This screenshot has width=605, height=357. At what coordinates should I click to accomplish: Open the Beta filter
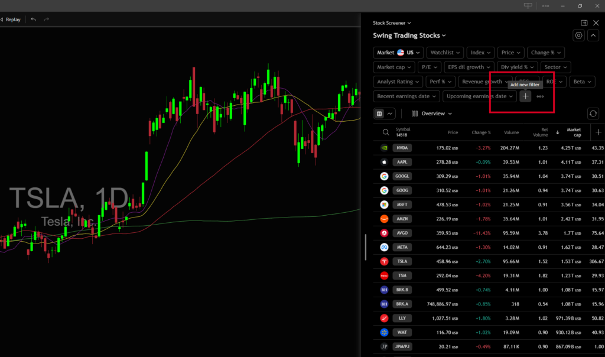click(x=582, y=82)
